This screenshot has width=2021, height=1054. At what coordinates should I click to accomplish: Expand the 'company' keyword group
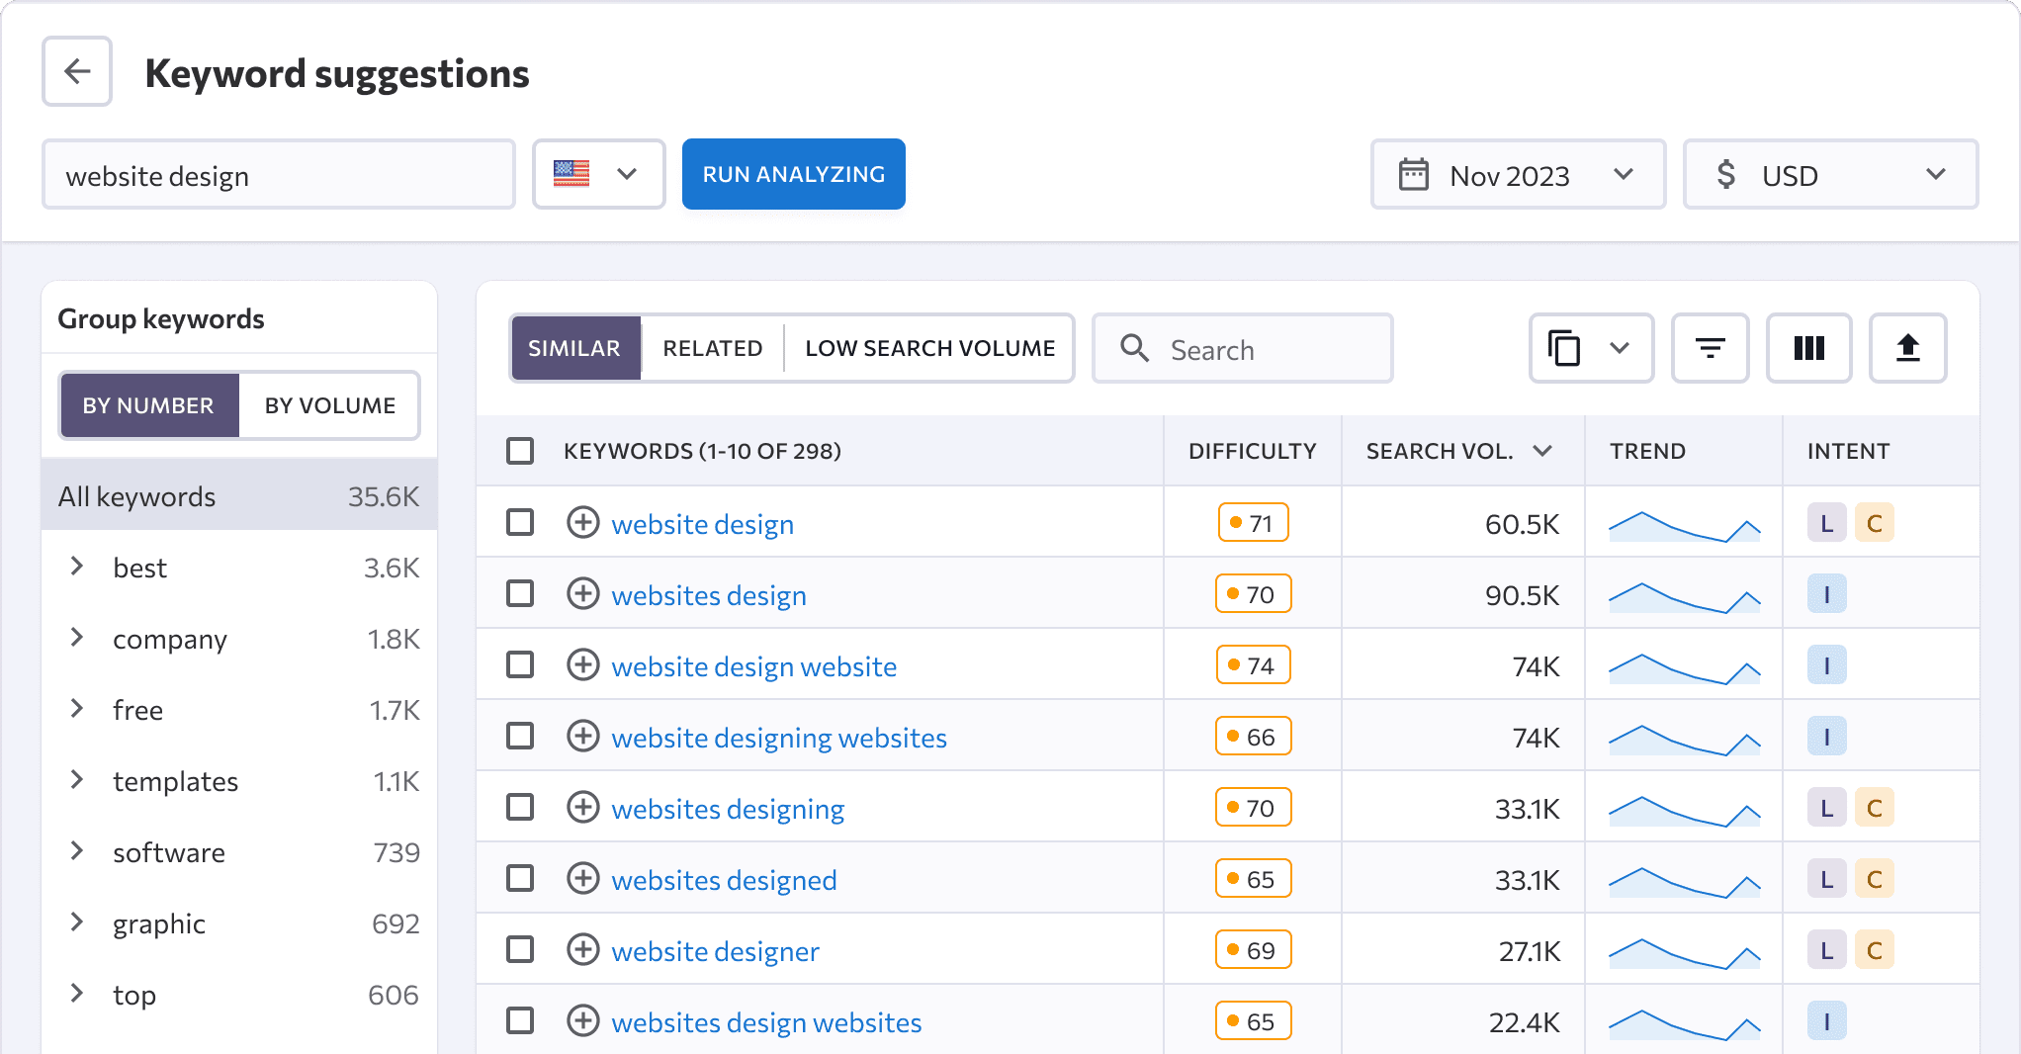[77, 637]
